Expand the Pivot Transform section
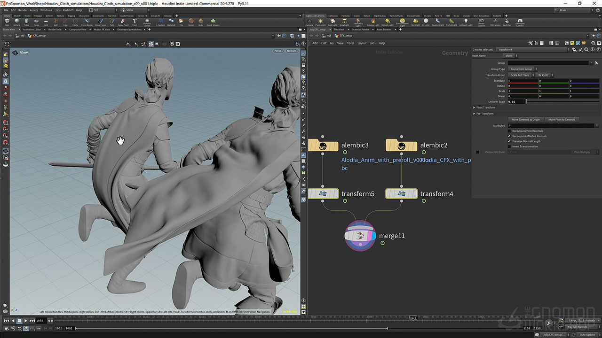Screen dimensions: 602x338 474,108
